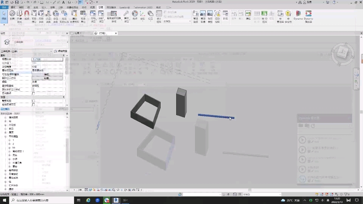The height and width of the screenshot is (204, 363).
Task: Enable the Crop View (裁剪视图) checkbox
Action: (x=33, y=100)
